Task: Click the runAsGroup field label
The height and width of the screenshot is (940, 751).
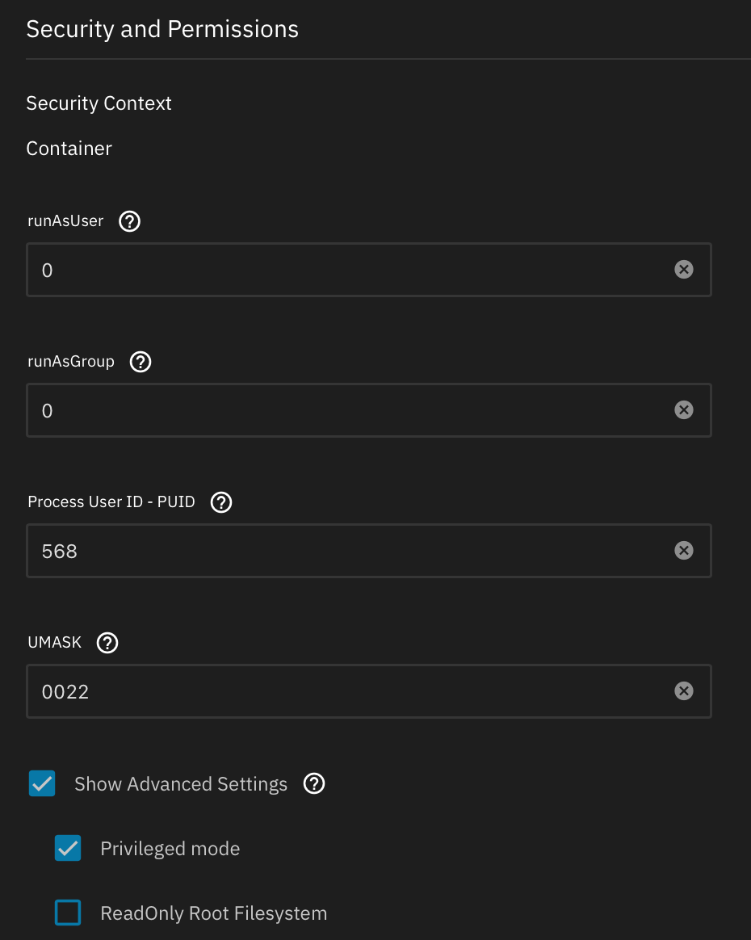Action: point(71,362)
